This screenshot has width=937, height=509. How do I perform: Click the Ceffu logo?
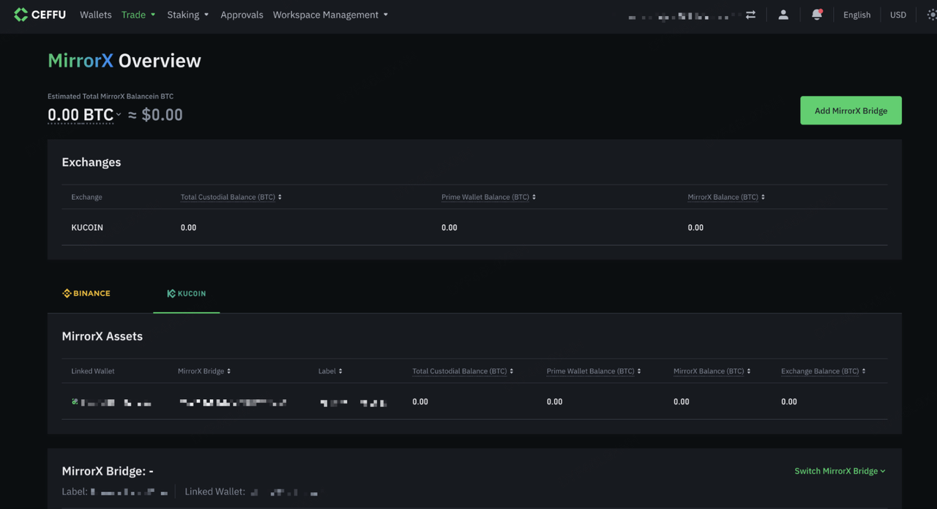[40, 15]
